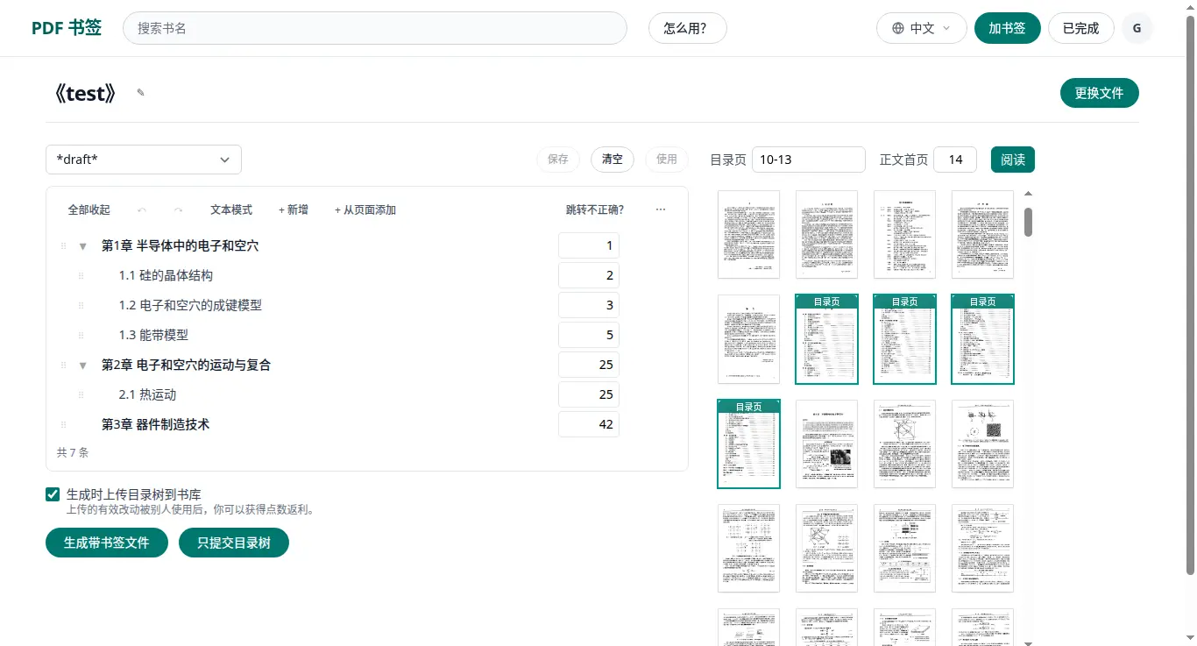Click the drag handle beside 1.1 硅的晶体结构
The height and width of the screenshot is (646, 1197).
(81, 276)
